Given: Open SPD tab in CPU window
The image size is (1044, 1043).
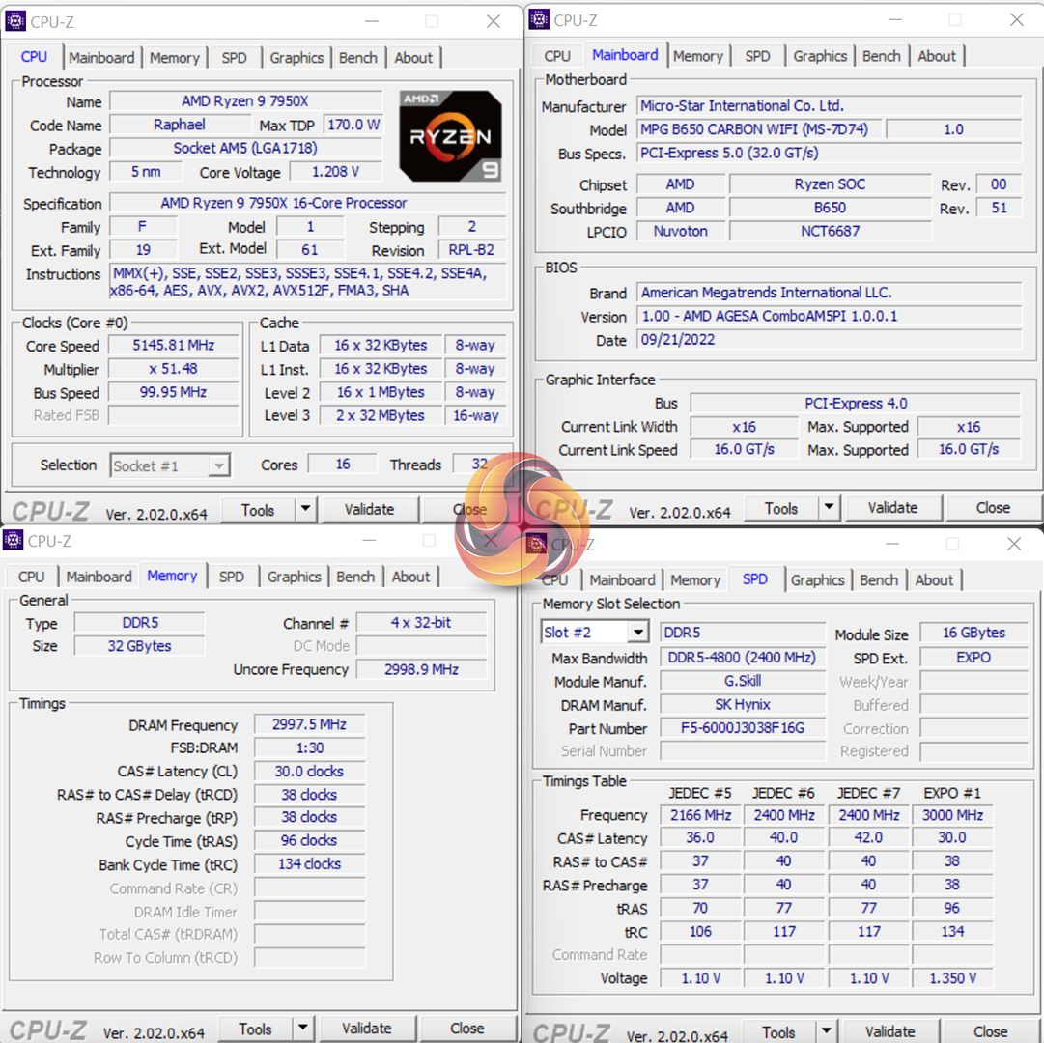Looking at the screenshot, I should click(234, 57).
